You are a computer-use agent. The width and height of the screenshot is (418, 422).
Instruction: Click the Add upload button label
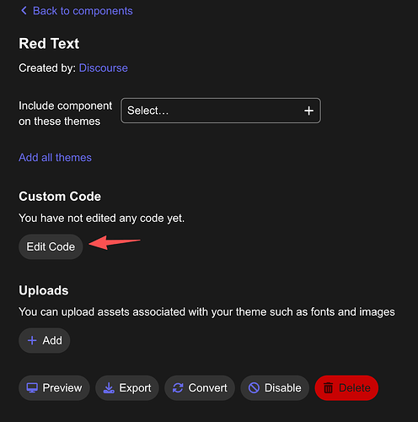[x=52, y=340]
